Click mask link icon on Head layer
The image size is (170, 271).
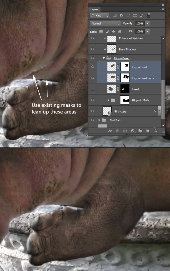coord(118,89)
